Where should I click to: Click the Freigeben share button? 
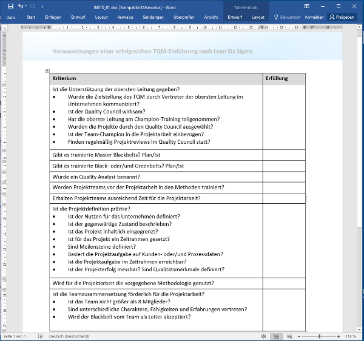click(343, 18)
